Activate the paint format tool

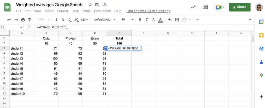tap(30, 20)
